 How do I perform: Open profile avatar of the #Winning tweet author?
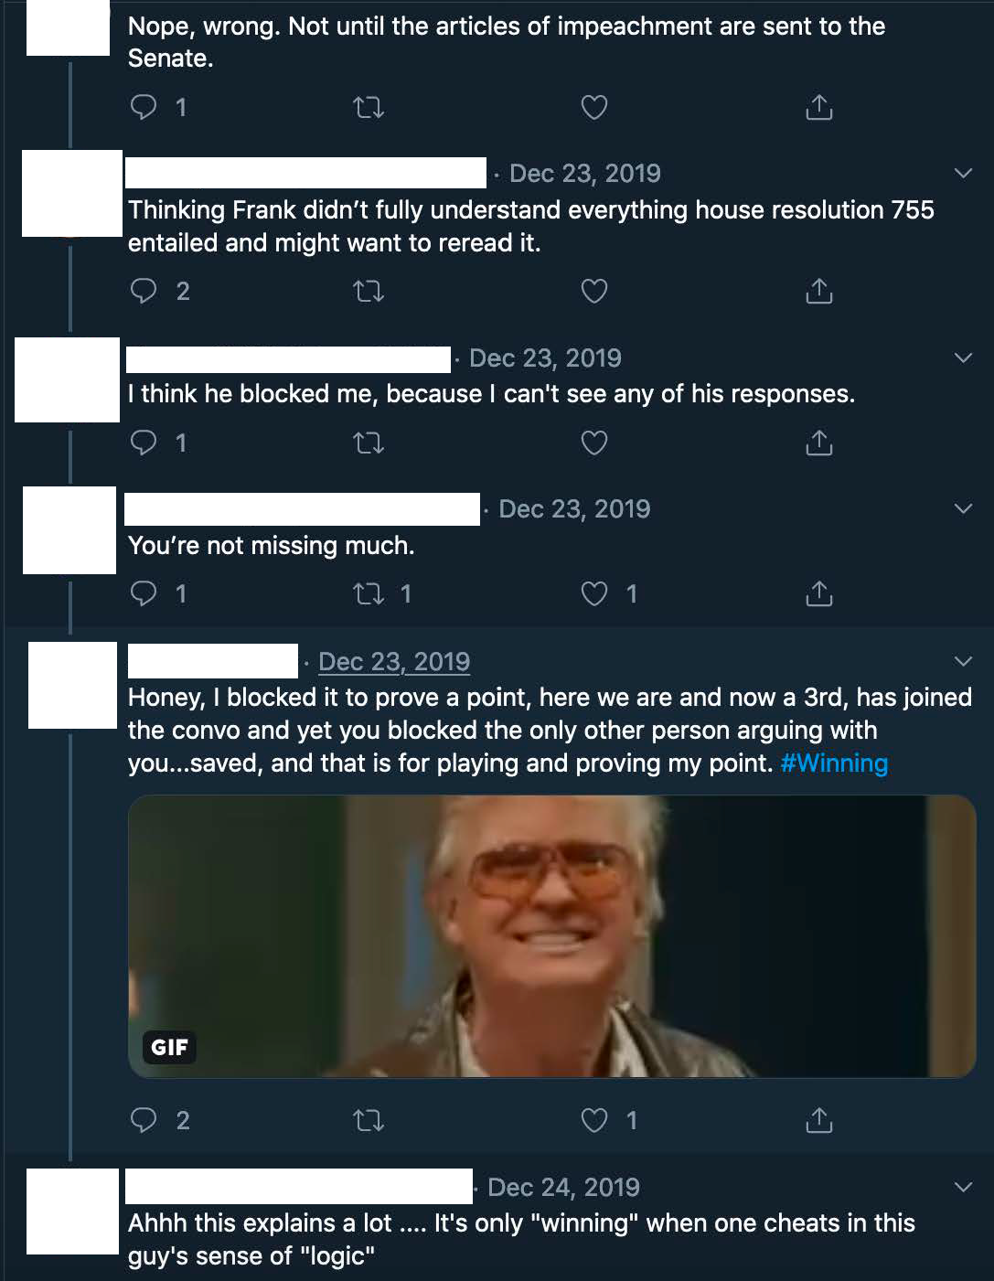[72, 685]
